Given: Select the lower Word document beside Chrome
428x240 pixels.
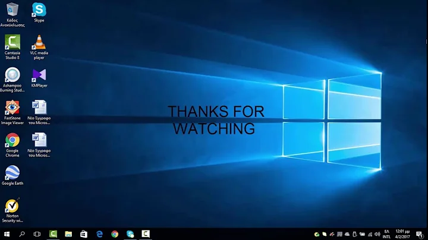Looking at the screenshot, I should coord(39,145).
